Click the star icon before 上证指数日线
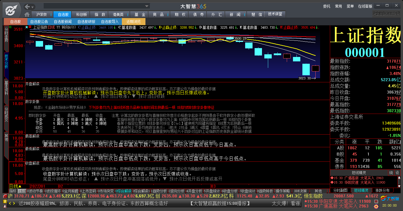Image resolution: width=403 pixels, height=211 pixels. (27, 27)
